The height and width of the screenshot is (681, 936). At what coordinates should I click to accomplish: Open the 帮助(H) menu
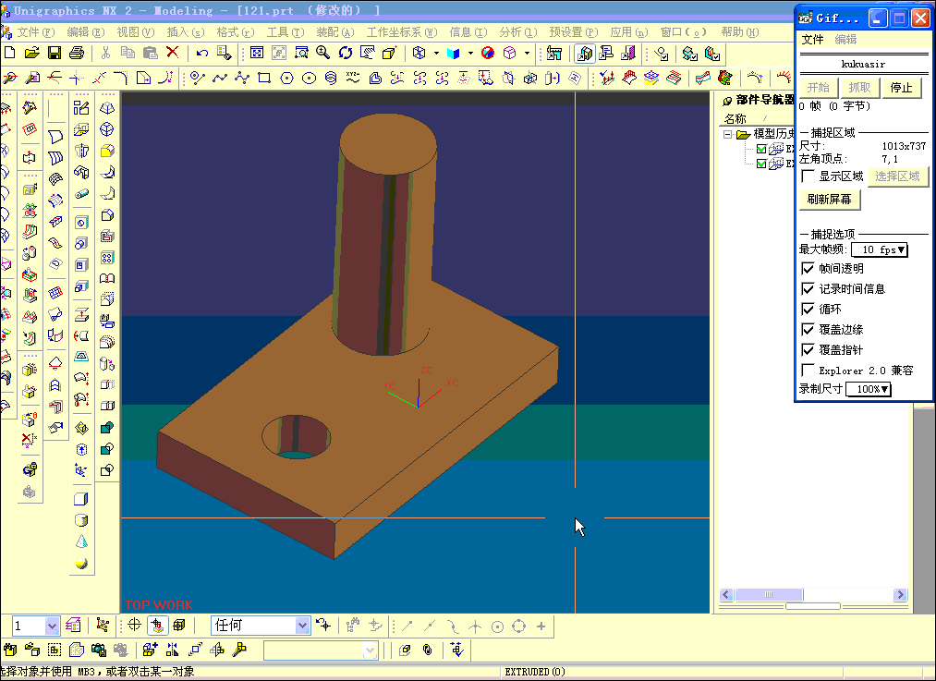(739, 32)
